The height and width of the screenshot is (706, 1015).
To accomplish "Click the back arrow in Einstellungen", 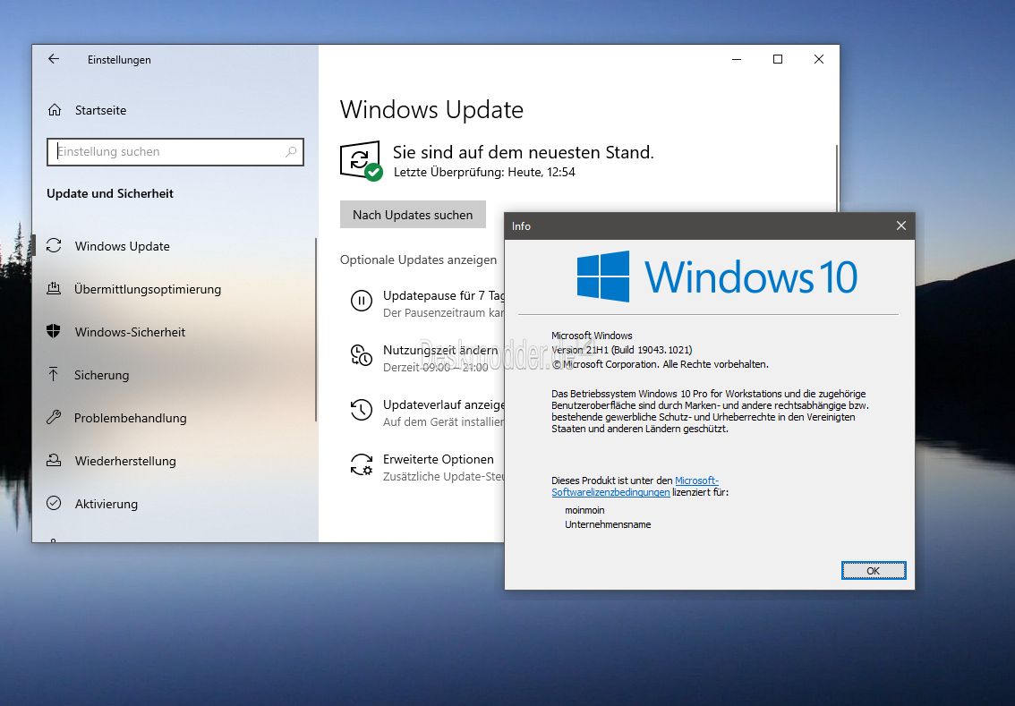I will [54, 59].
